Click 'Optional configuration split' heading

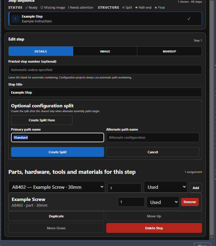coord(42,106)
